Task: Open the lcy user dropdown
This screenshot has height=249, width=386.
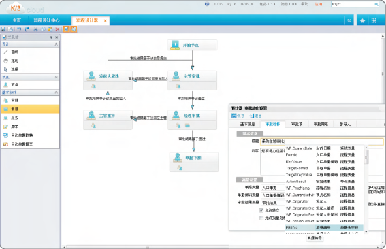Action: click(x=231, y=4)
